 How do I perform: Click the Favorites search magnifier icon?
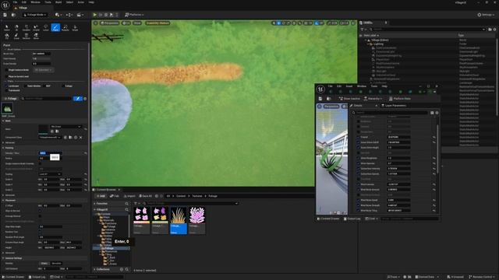point(126,204)
